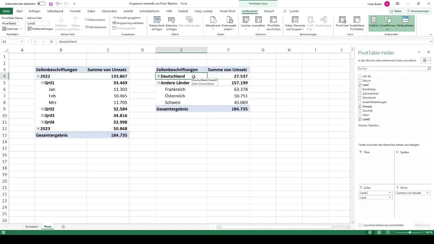
Task: Click the Teilen button
Action: click(x=396, y=11)
